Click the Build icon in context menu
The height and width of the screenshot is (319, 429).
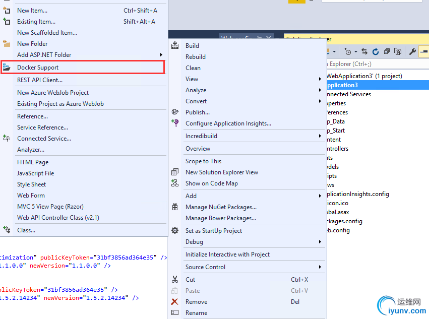[x=175, y=45]
